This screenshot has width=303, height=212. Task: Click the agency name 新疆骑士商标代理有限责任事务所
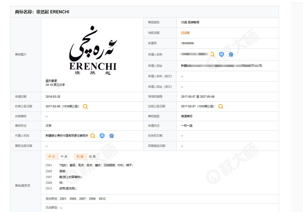[67, 136]
